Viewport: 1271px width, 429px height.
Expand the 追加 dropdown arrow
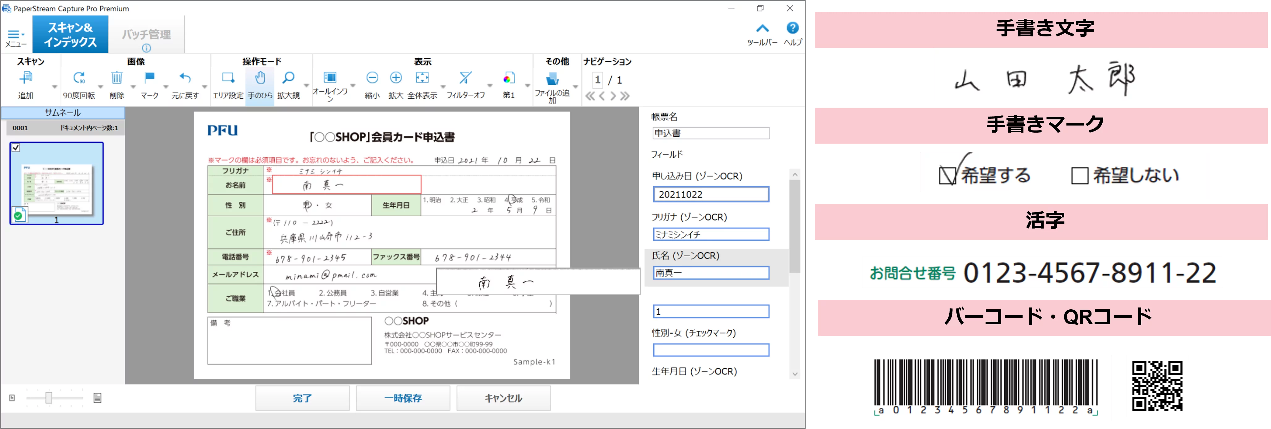coord(54,87)
